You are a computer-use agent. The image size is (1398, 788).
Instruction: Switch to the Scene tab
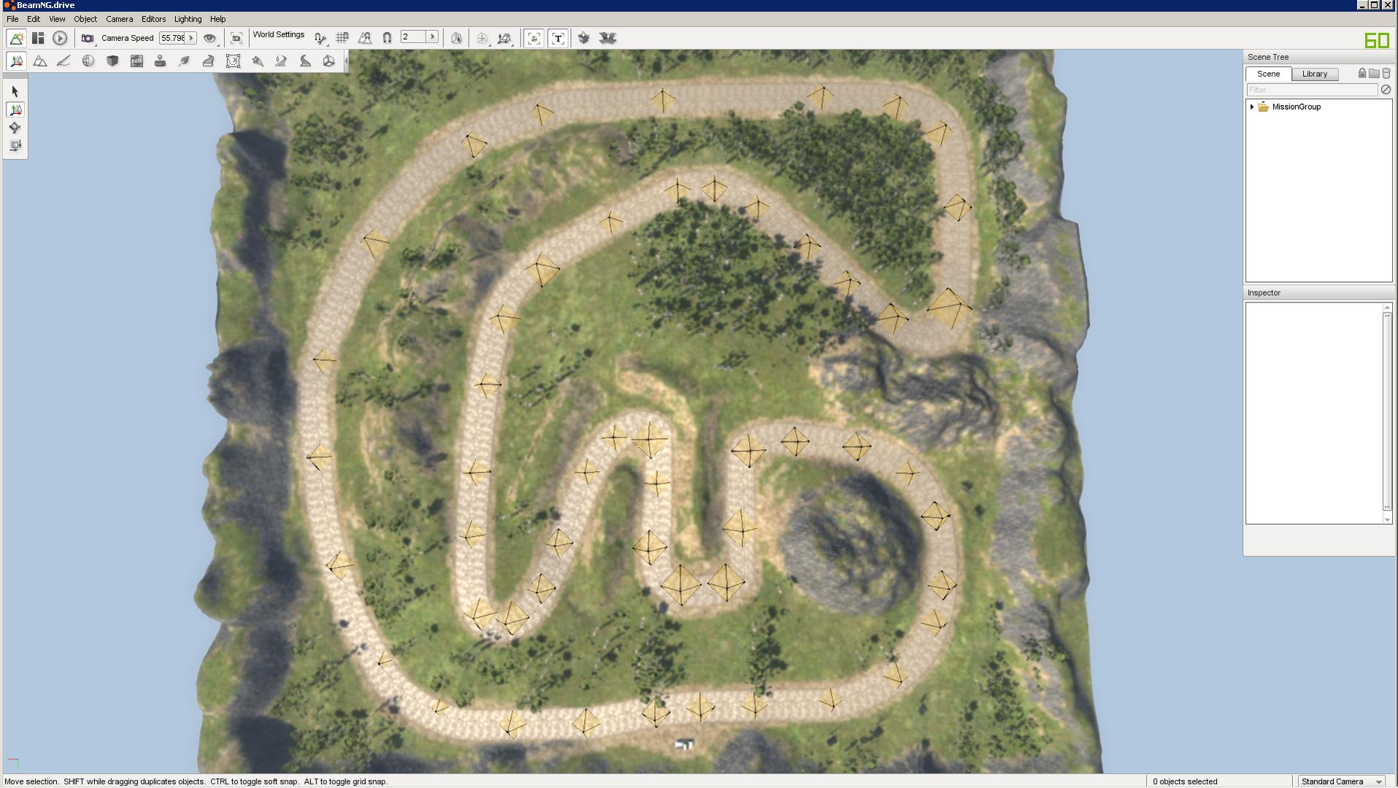coord(1268,74)
